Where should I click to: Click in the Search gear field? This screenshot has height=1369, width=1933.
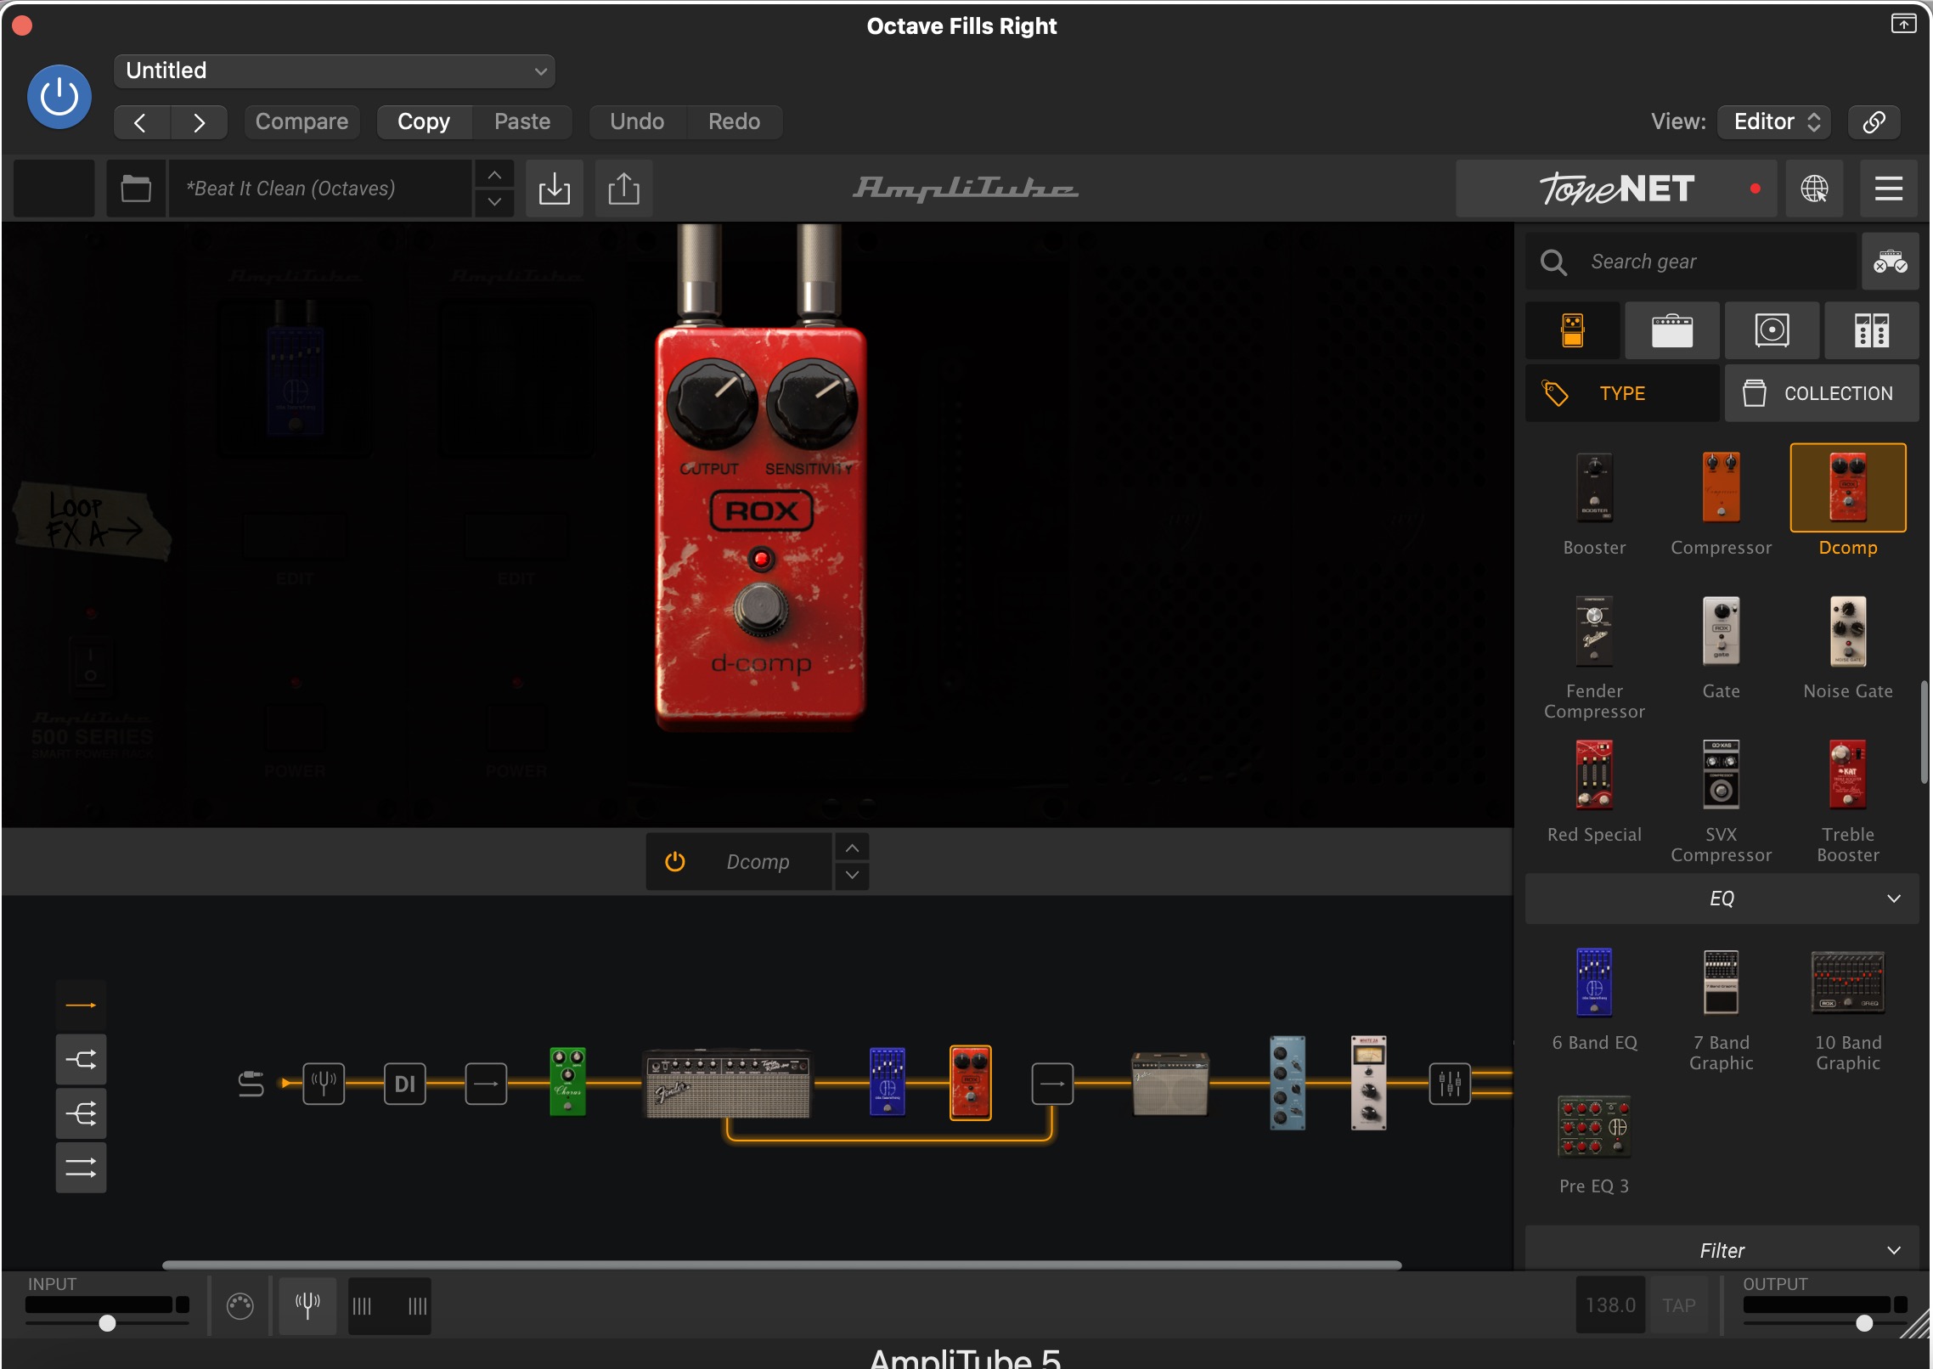[1690, 262]
